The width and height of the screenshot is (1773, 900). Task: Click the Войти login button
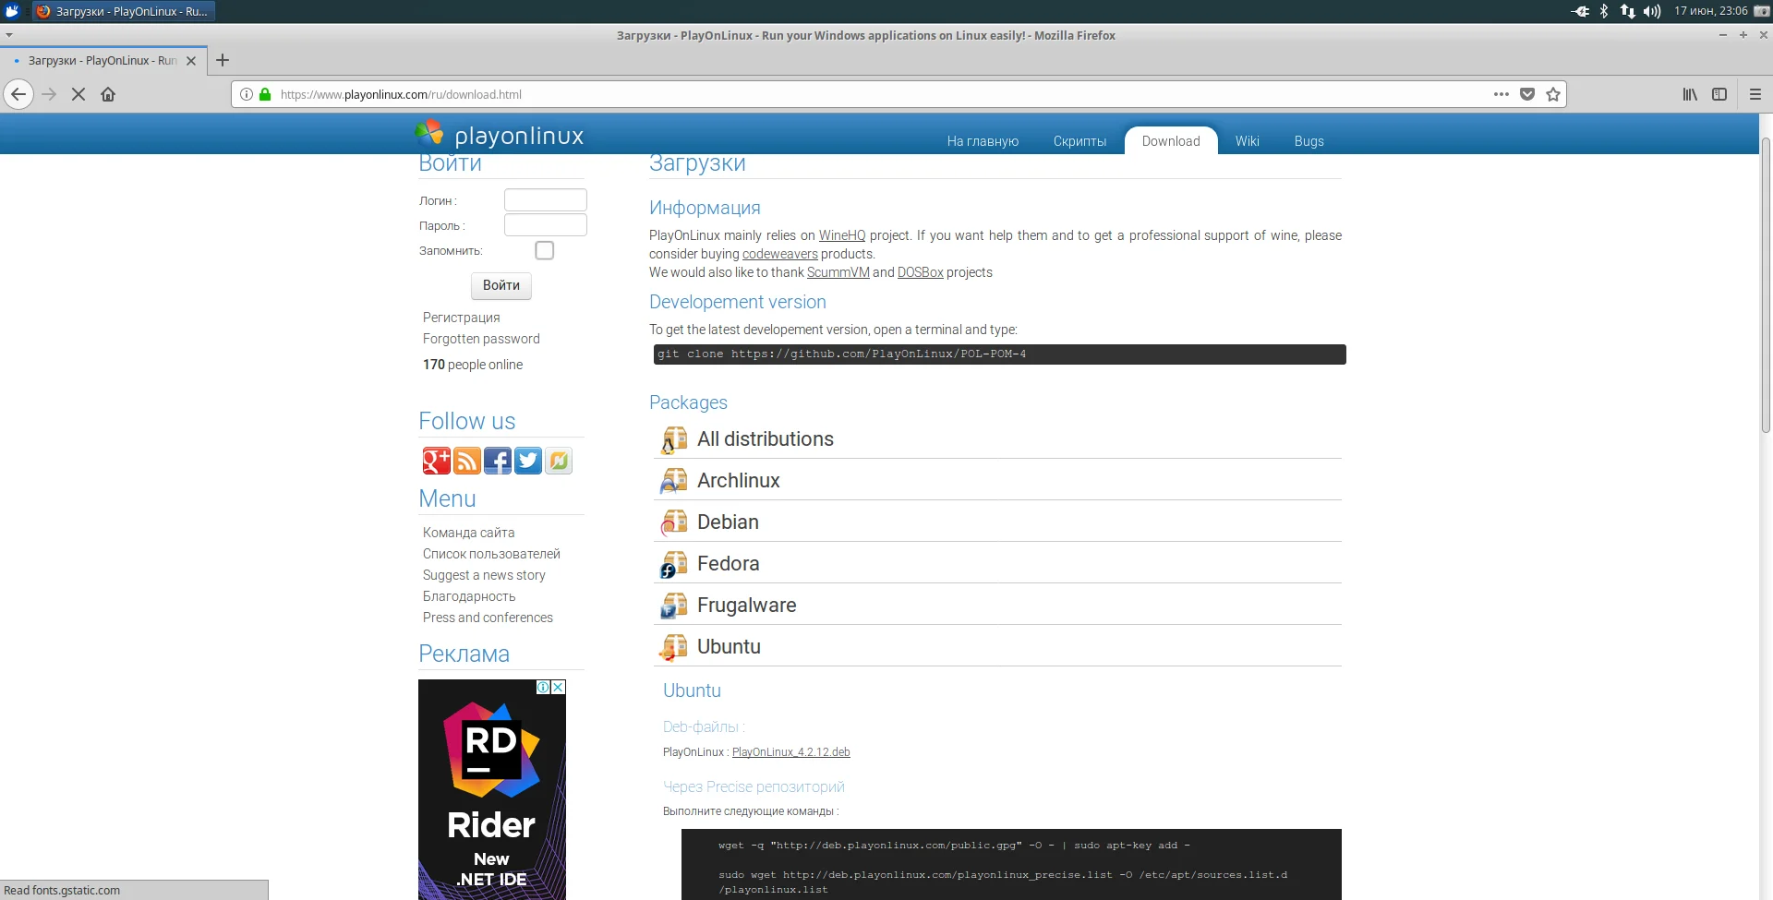pos(501,285)
